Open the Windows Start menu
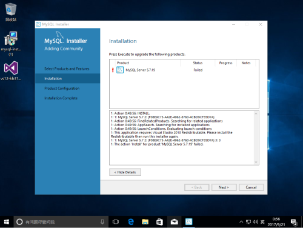Viewport: 303px width, 228px height. point(7,222)
